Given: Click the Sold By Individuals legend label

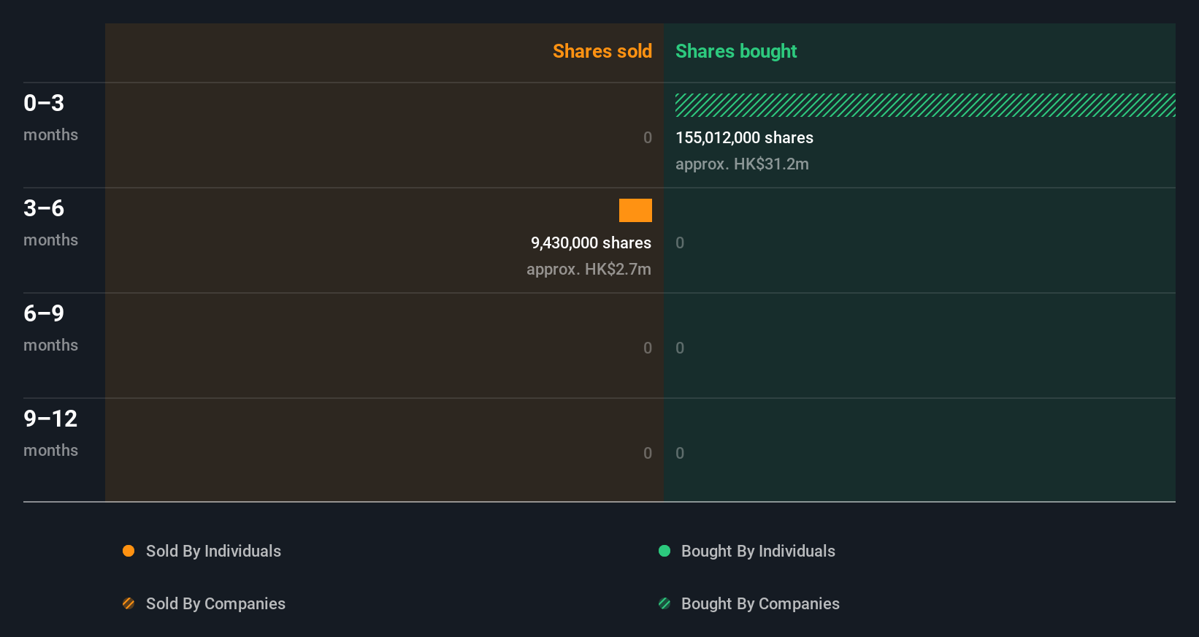Looking at the screenshot, I should pyautogui.click(x=213, y=551).
